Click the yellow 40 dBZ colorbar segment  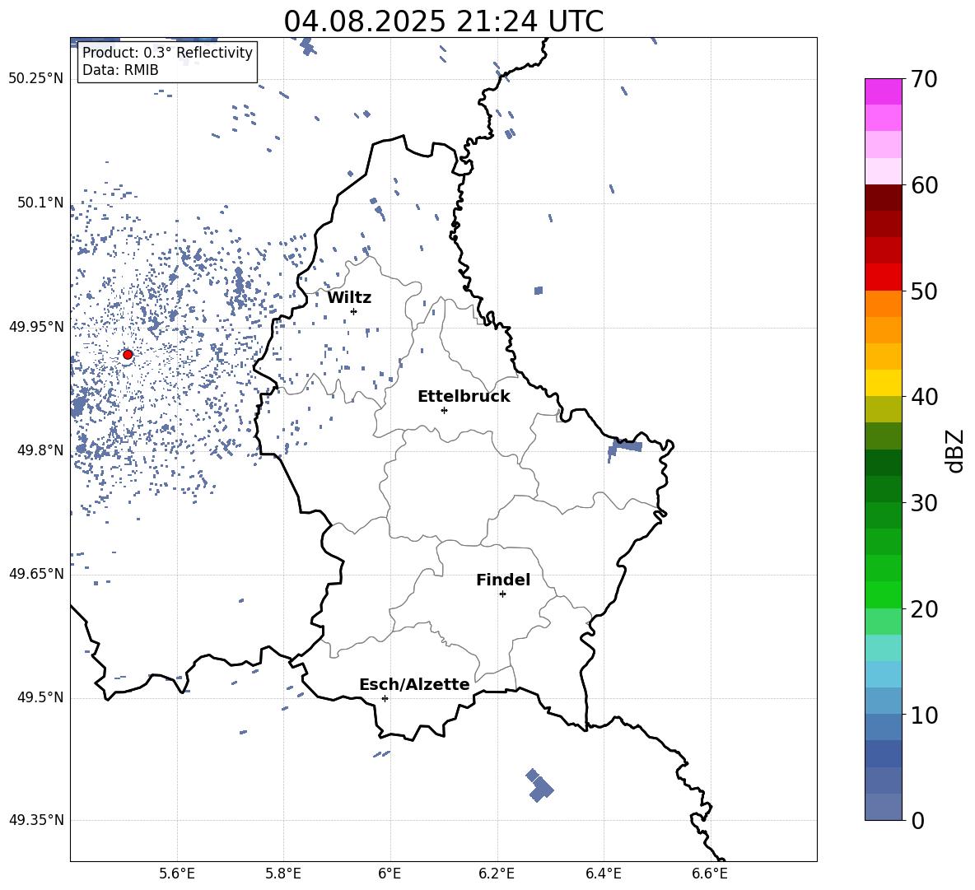point(883,383)
